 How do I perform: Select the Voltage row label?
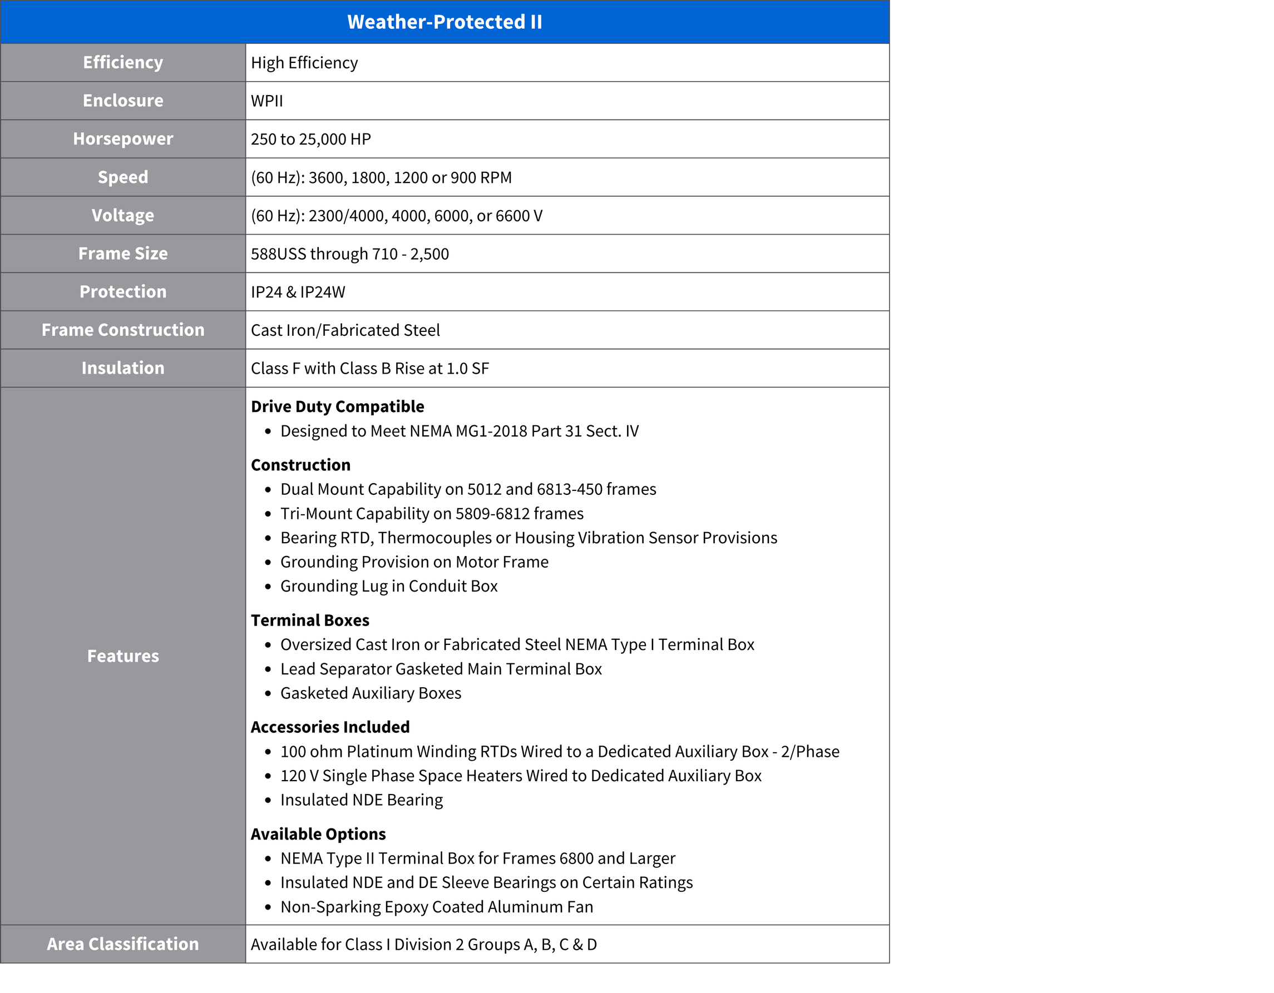point(122,215)
